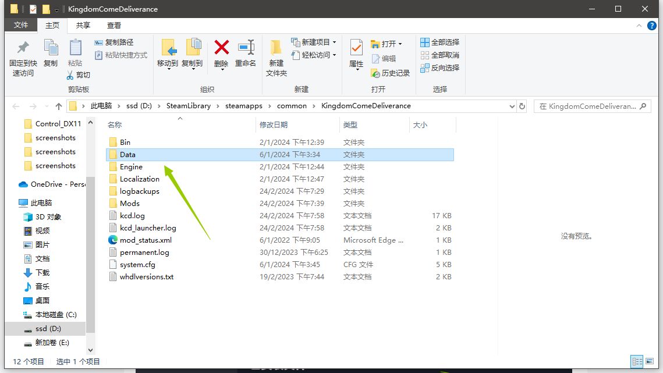
Task: Click Select None (全部取消)
Action: 439,55
